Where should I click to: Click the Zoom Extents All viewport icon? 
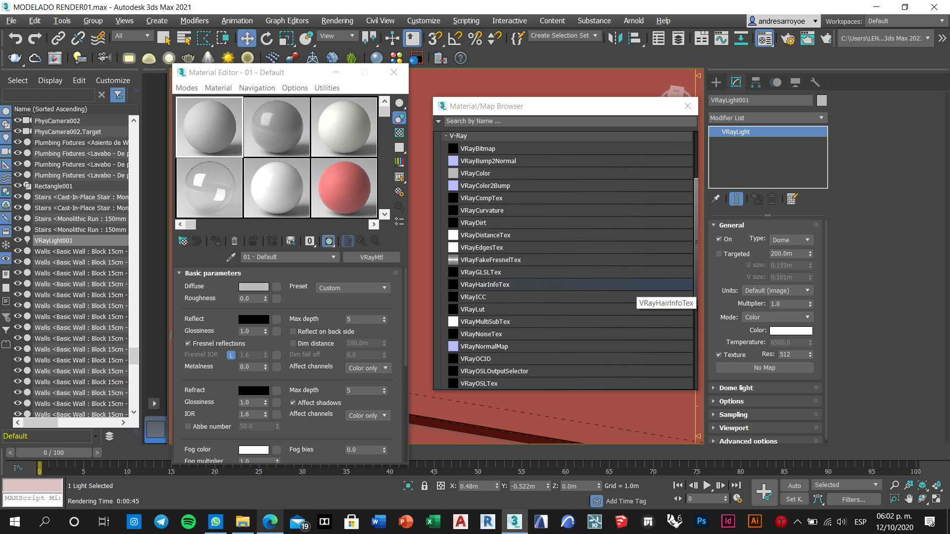[x=937, y=485]
